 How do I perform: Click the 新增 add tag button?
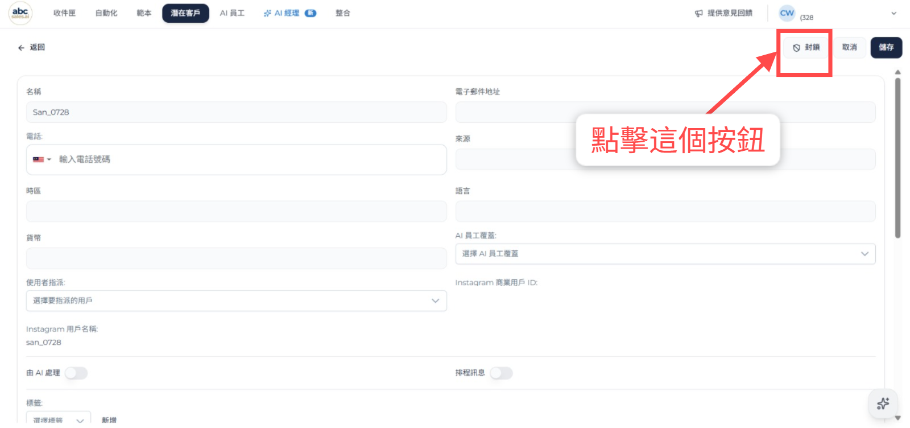point(109,420)
